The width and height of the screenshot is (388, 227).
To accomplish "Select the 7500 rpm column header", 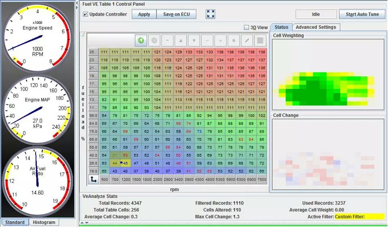I will 262,179.
